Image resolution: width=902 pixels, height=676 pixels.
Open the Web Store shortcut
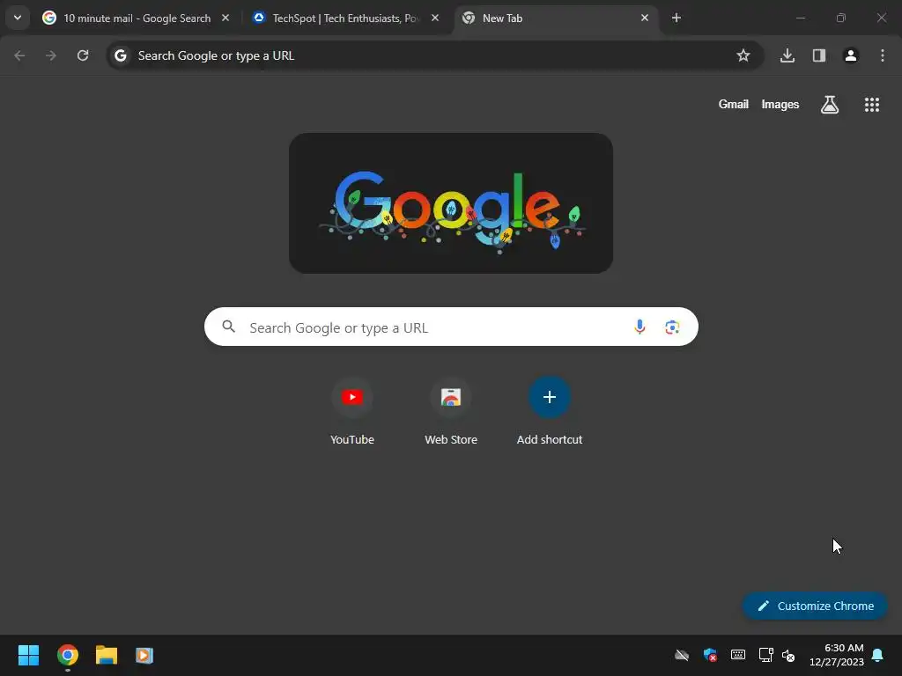[451, 413]
